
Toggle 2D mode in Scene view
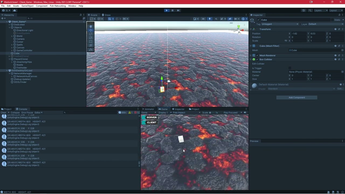click(x=203, y=19)
